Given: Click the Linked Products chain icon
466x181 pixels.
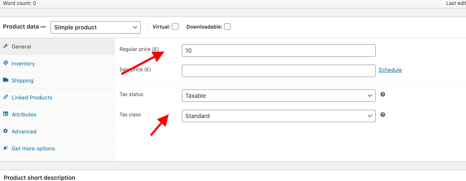Looking at the screenshot, I should click(5, 97).
